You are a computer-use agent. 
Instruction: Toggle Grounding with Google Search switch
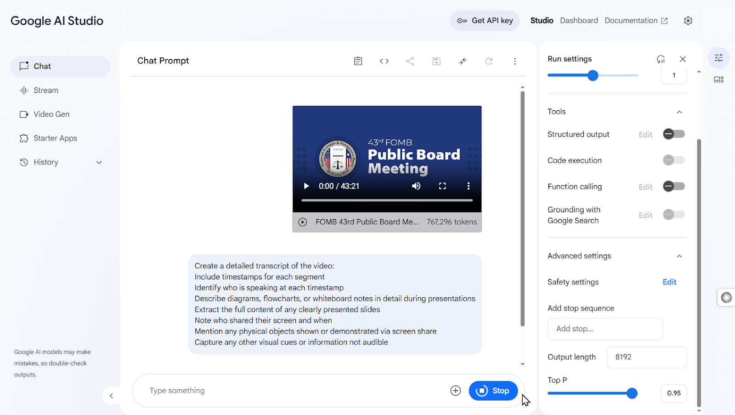(x=674, y=215)
